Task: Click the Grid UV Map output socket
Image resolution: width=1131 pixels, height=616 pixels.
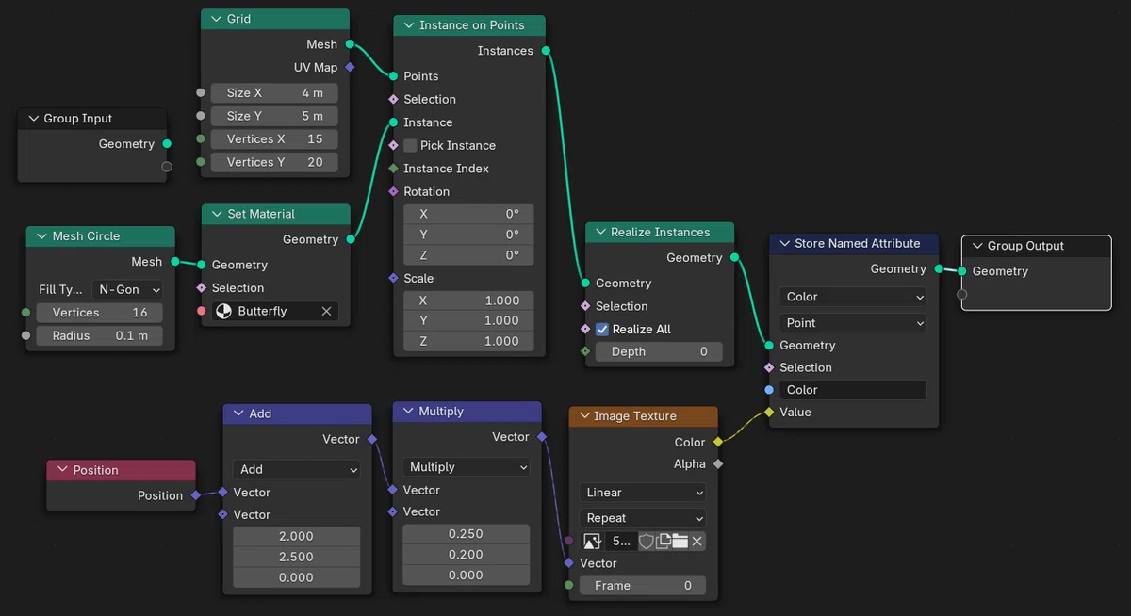Action: [x=350, y=67]
